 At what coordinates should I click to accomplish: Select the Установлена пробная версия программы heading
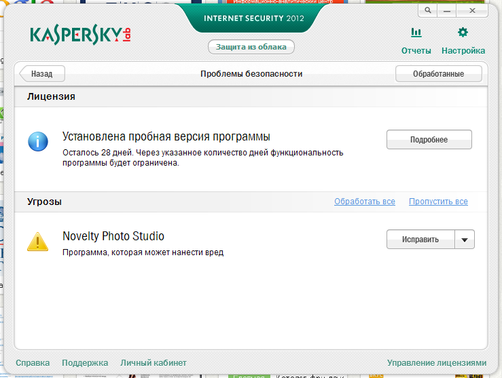pyautogui.click(x=166, y=136)
